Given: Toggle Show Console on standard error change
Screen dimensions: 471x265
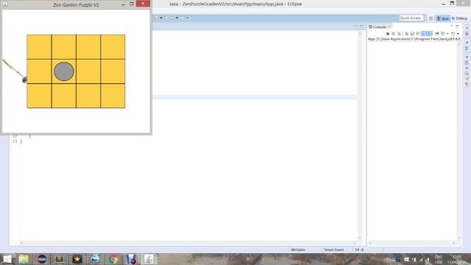Looking at the screenshot, I should coord(429,34).
